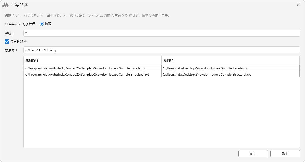Click the 替换为 label text

pyautogui.click(x=11, y=50)
